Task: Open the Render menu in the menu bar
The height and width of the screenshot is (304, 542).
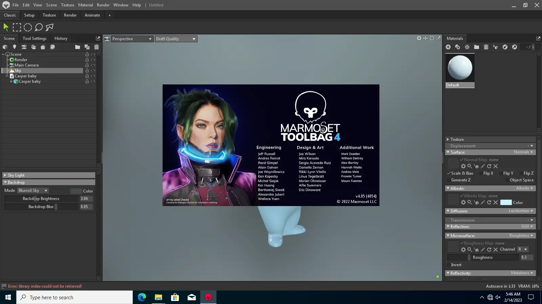Action: pos(103,5)
